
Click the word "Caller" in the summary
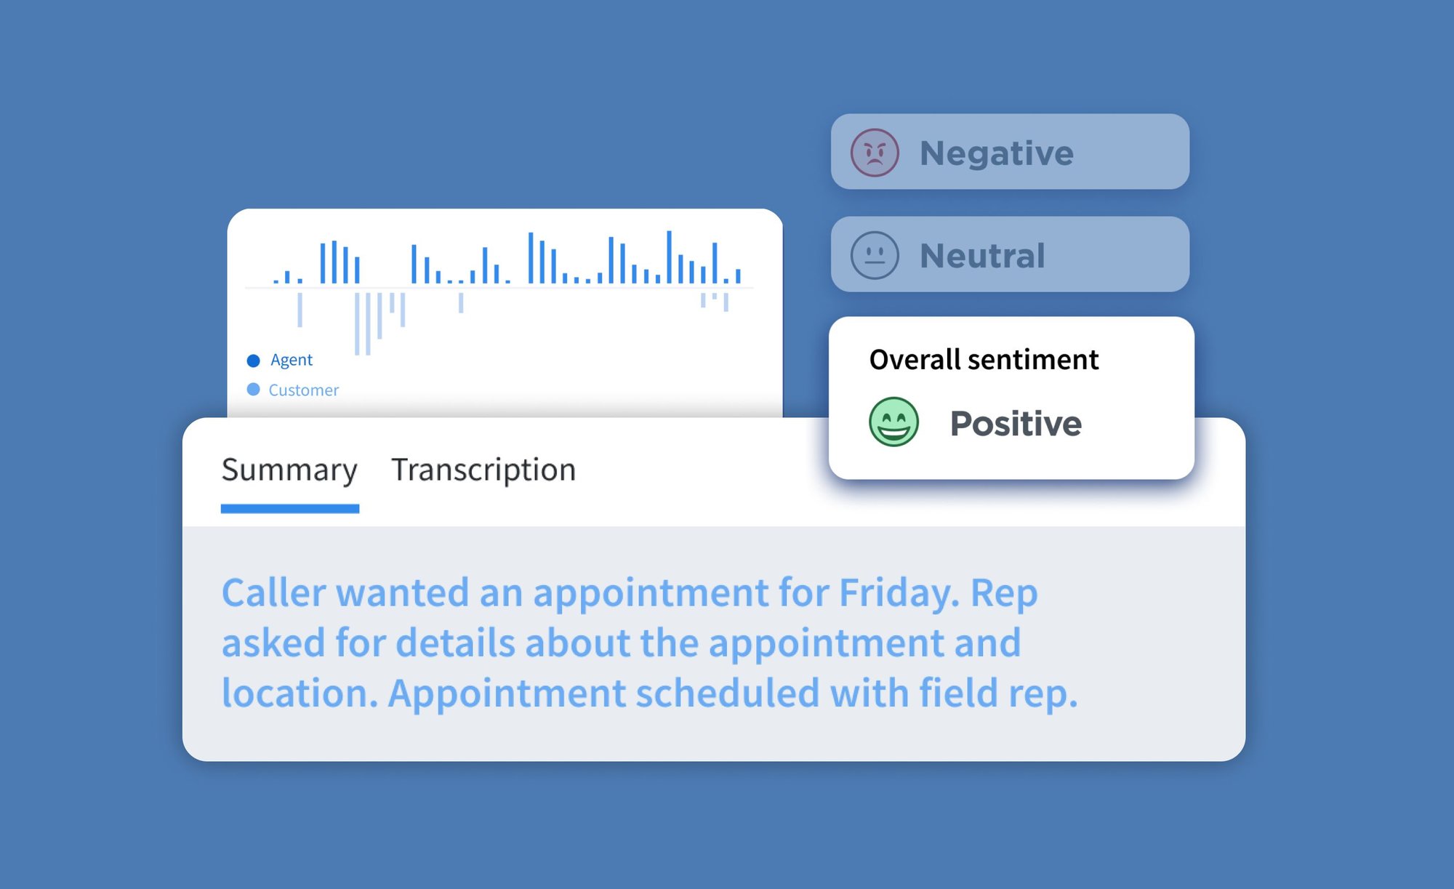point(273,592)
